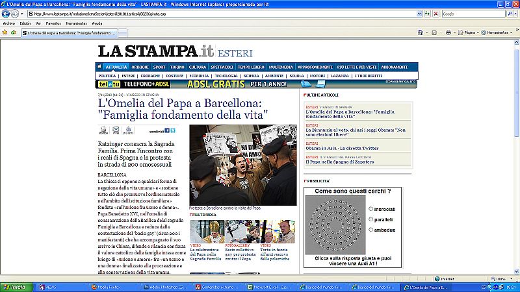Share article via Twitter icon
The height and width of the screenshot is (292, 520).
[x=173, y=131]
